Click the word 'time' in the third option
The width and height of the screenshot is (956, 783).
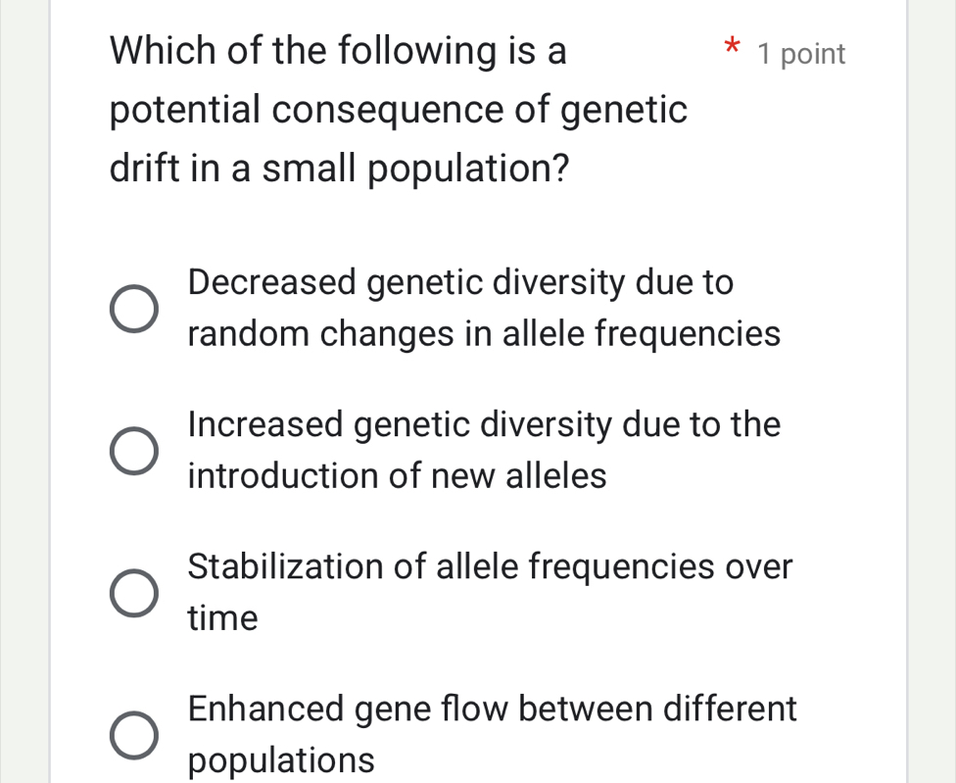click(x=223, y=617)
